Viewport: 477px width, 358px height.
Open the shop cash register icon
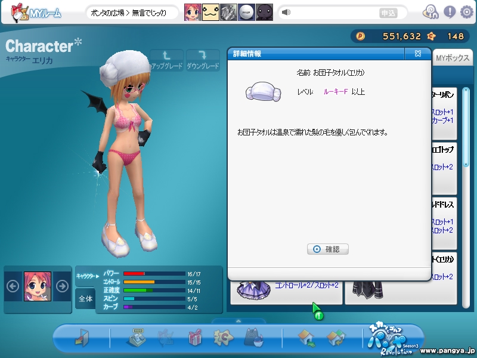[136, 337]
